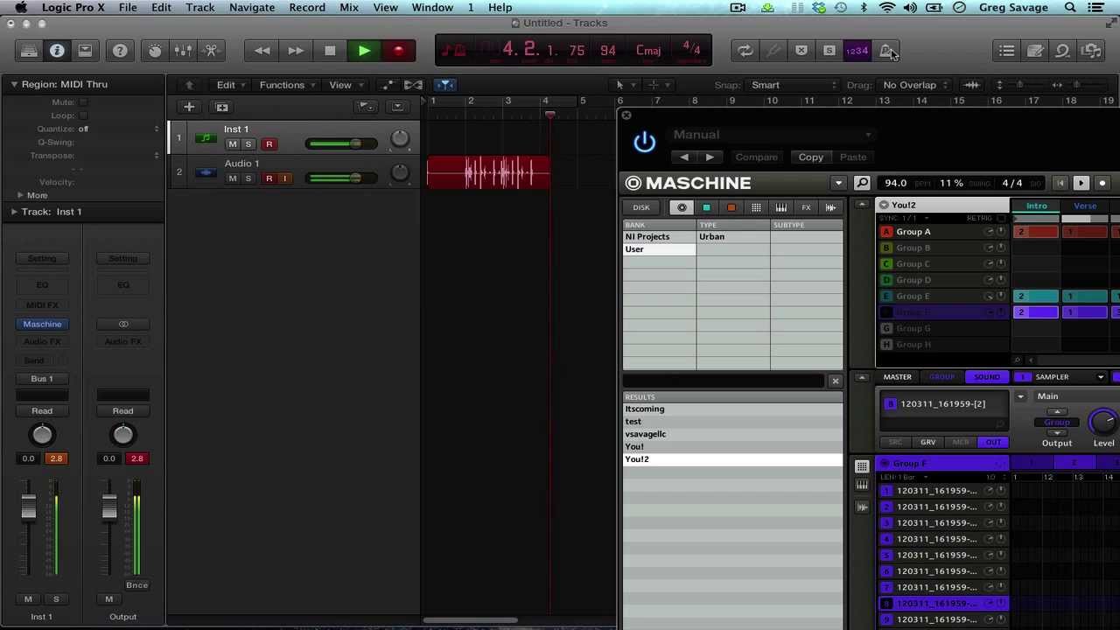The height and width of the screenshot is (630, 1120).
Task: Open the Snap Smart dropdown
Action: tap(793, 85)
